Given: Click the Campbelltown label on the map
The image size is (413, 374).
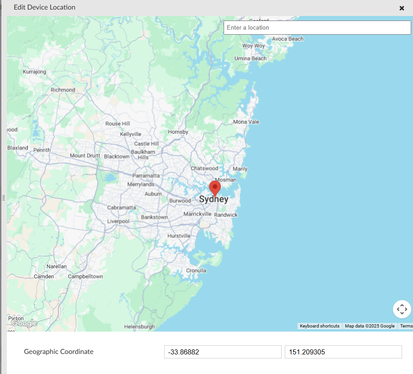Looking at the screenshot, I should [85, 276].
